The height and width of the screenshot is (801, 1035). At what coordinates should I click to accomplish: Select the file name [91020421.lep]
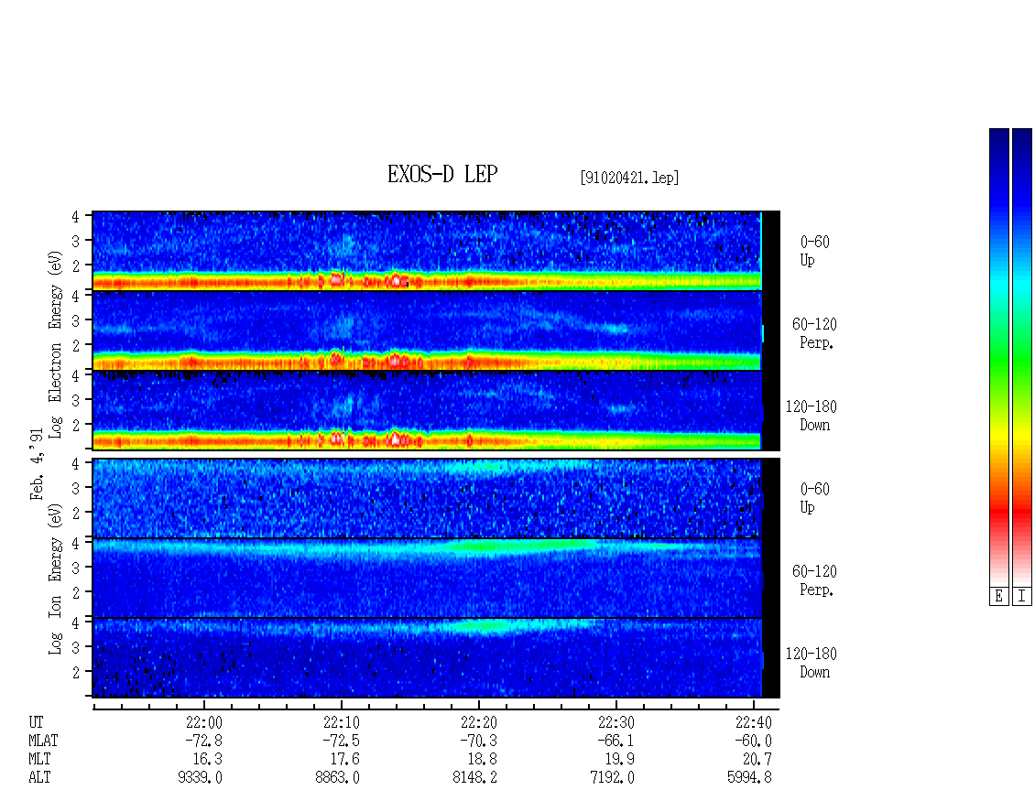click(629, 178)
